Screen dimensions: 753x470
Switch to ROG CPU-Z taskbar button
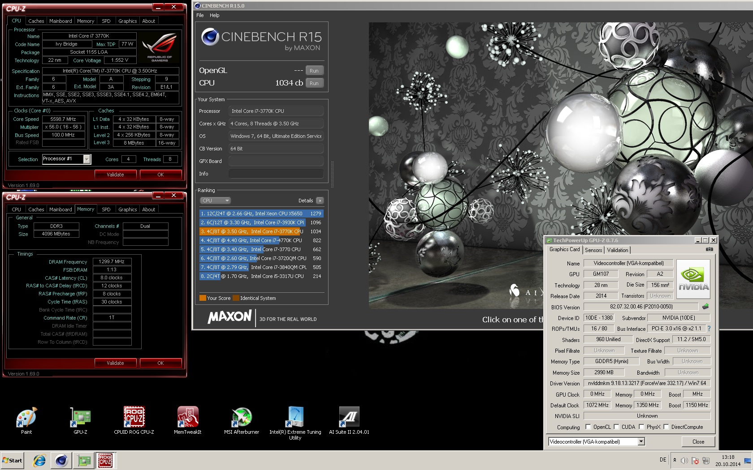point(106,460)
